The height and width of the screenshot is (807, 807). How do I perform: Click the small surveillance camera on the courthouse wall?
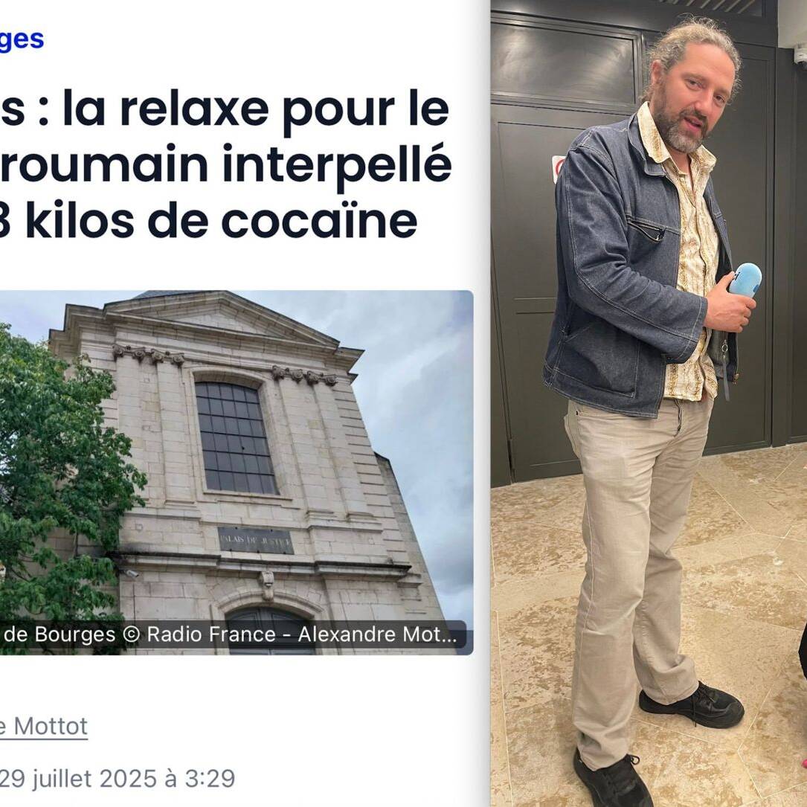[132, 573]
